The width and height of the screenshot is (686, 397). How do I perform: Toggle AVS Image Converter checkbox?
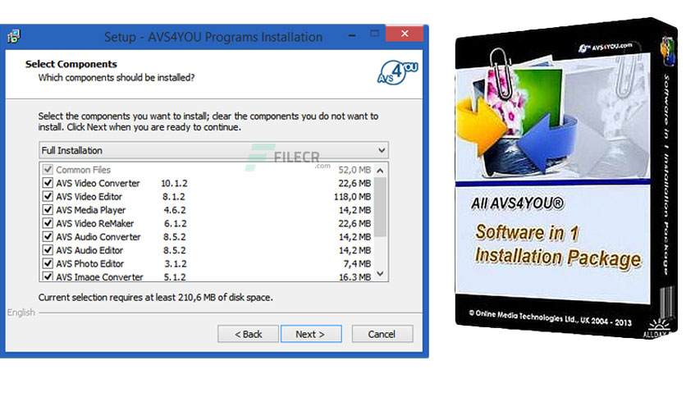tap(48, 276)
